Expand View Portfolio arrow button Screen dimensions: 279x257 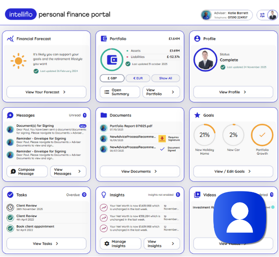point(161,92)
